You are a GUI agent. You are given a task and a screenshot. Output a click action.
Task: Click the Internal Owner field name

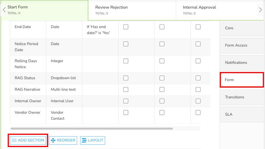pyautogui.click(x=28, y=101)
